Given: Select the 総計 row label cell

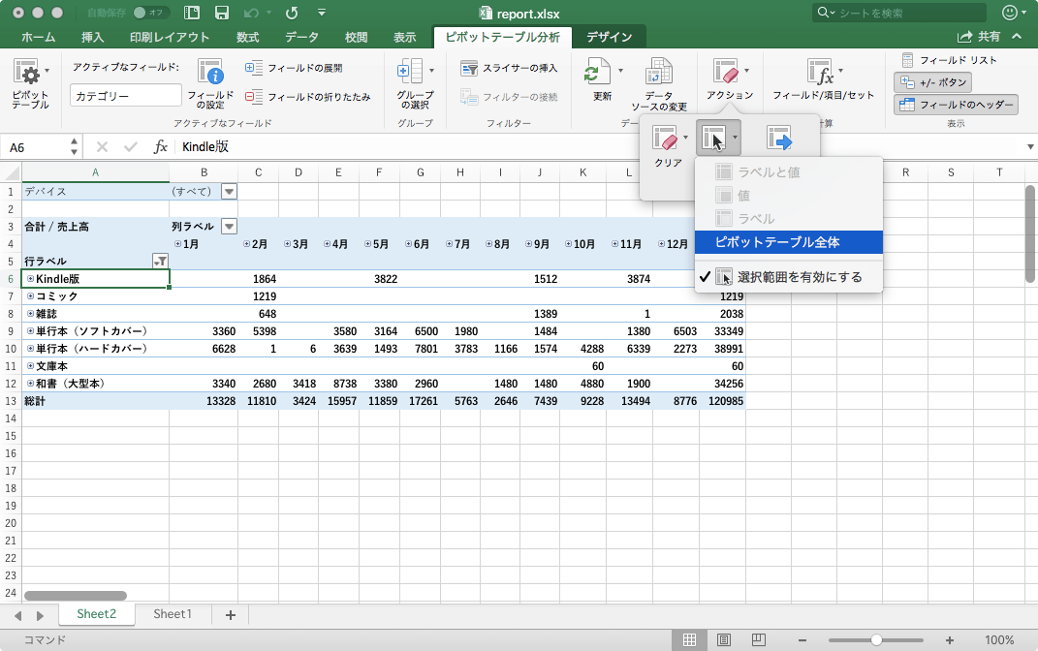Looking at the screenshot, I should [x=95, y=401].
